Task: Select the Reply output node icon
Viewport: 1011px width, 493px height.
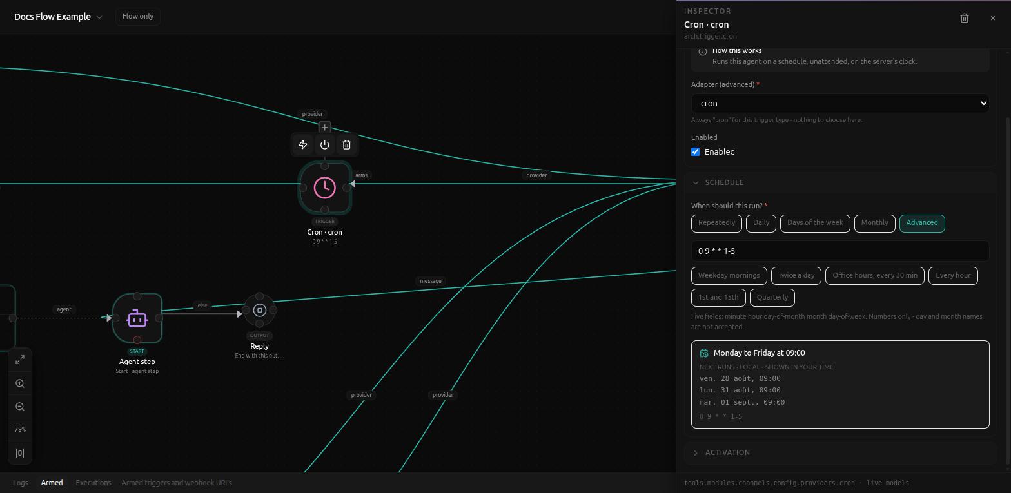Action: click(260, 310)
